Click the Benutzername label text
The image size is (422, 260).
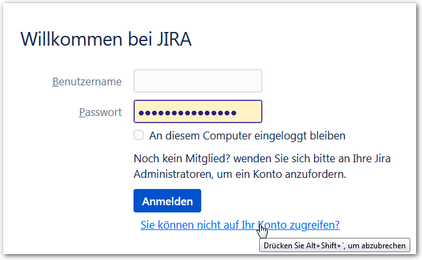87,81
